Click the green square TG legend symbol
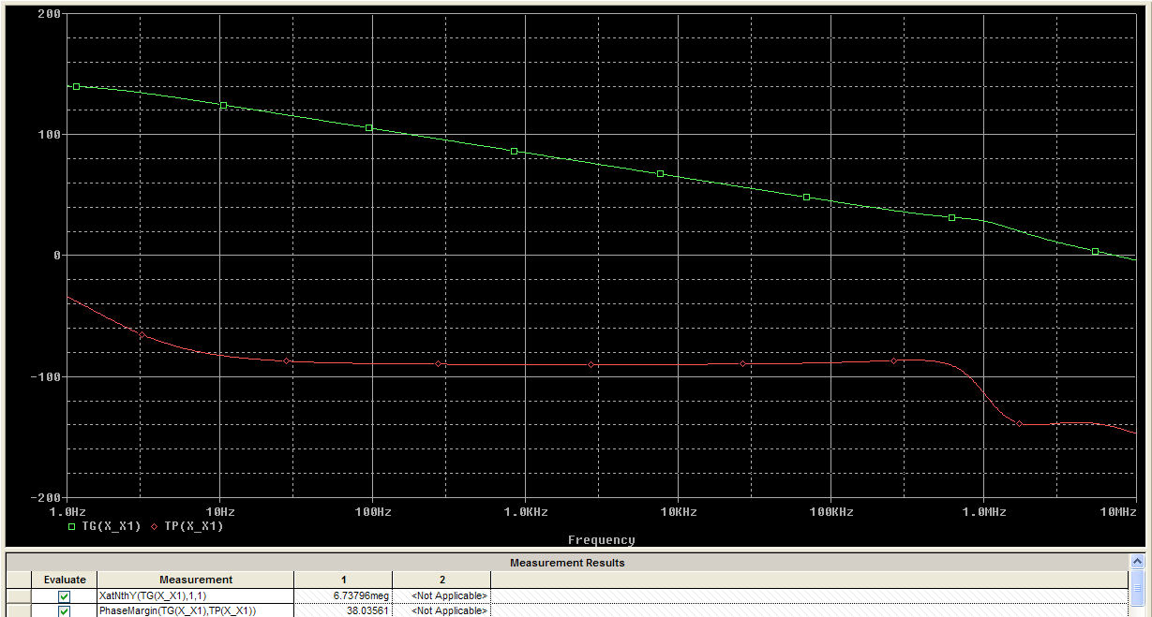 point(72,526)
